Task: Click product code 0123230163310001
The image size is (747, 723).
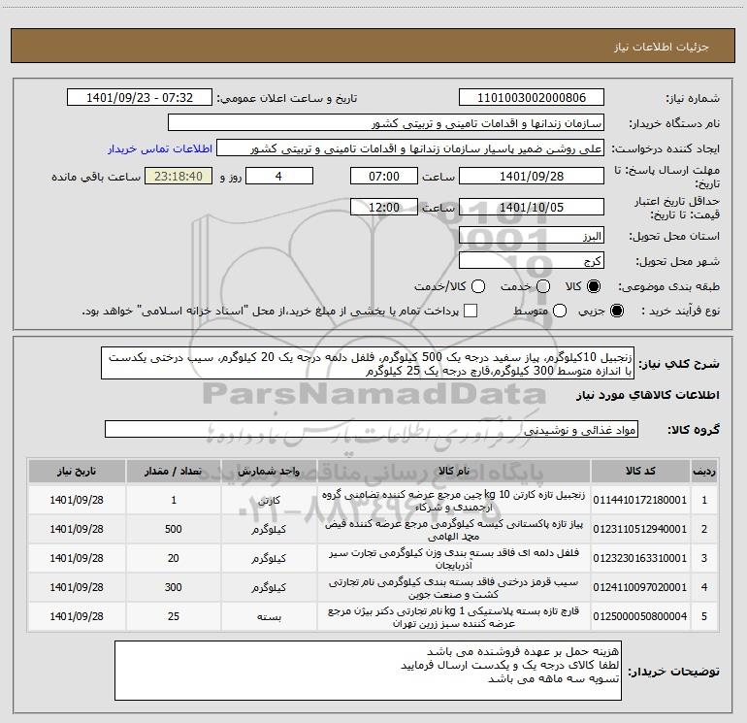Action: [x=640, y=558]
